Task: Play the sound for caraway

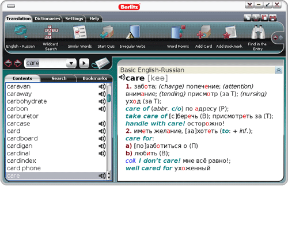Action: pos(102,94)
